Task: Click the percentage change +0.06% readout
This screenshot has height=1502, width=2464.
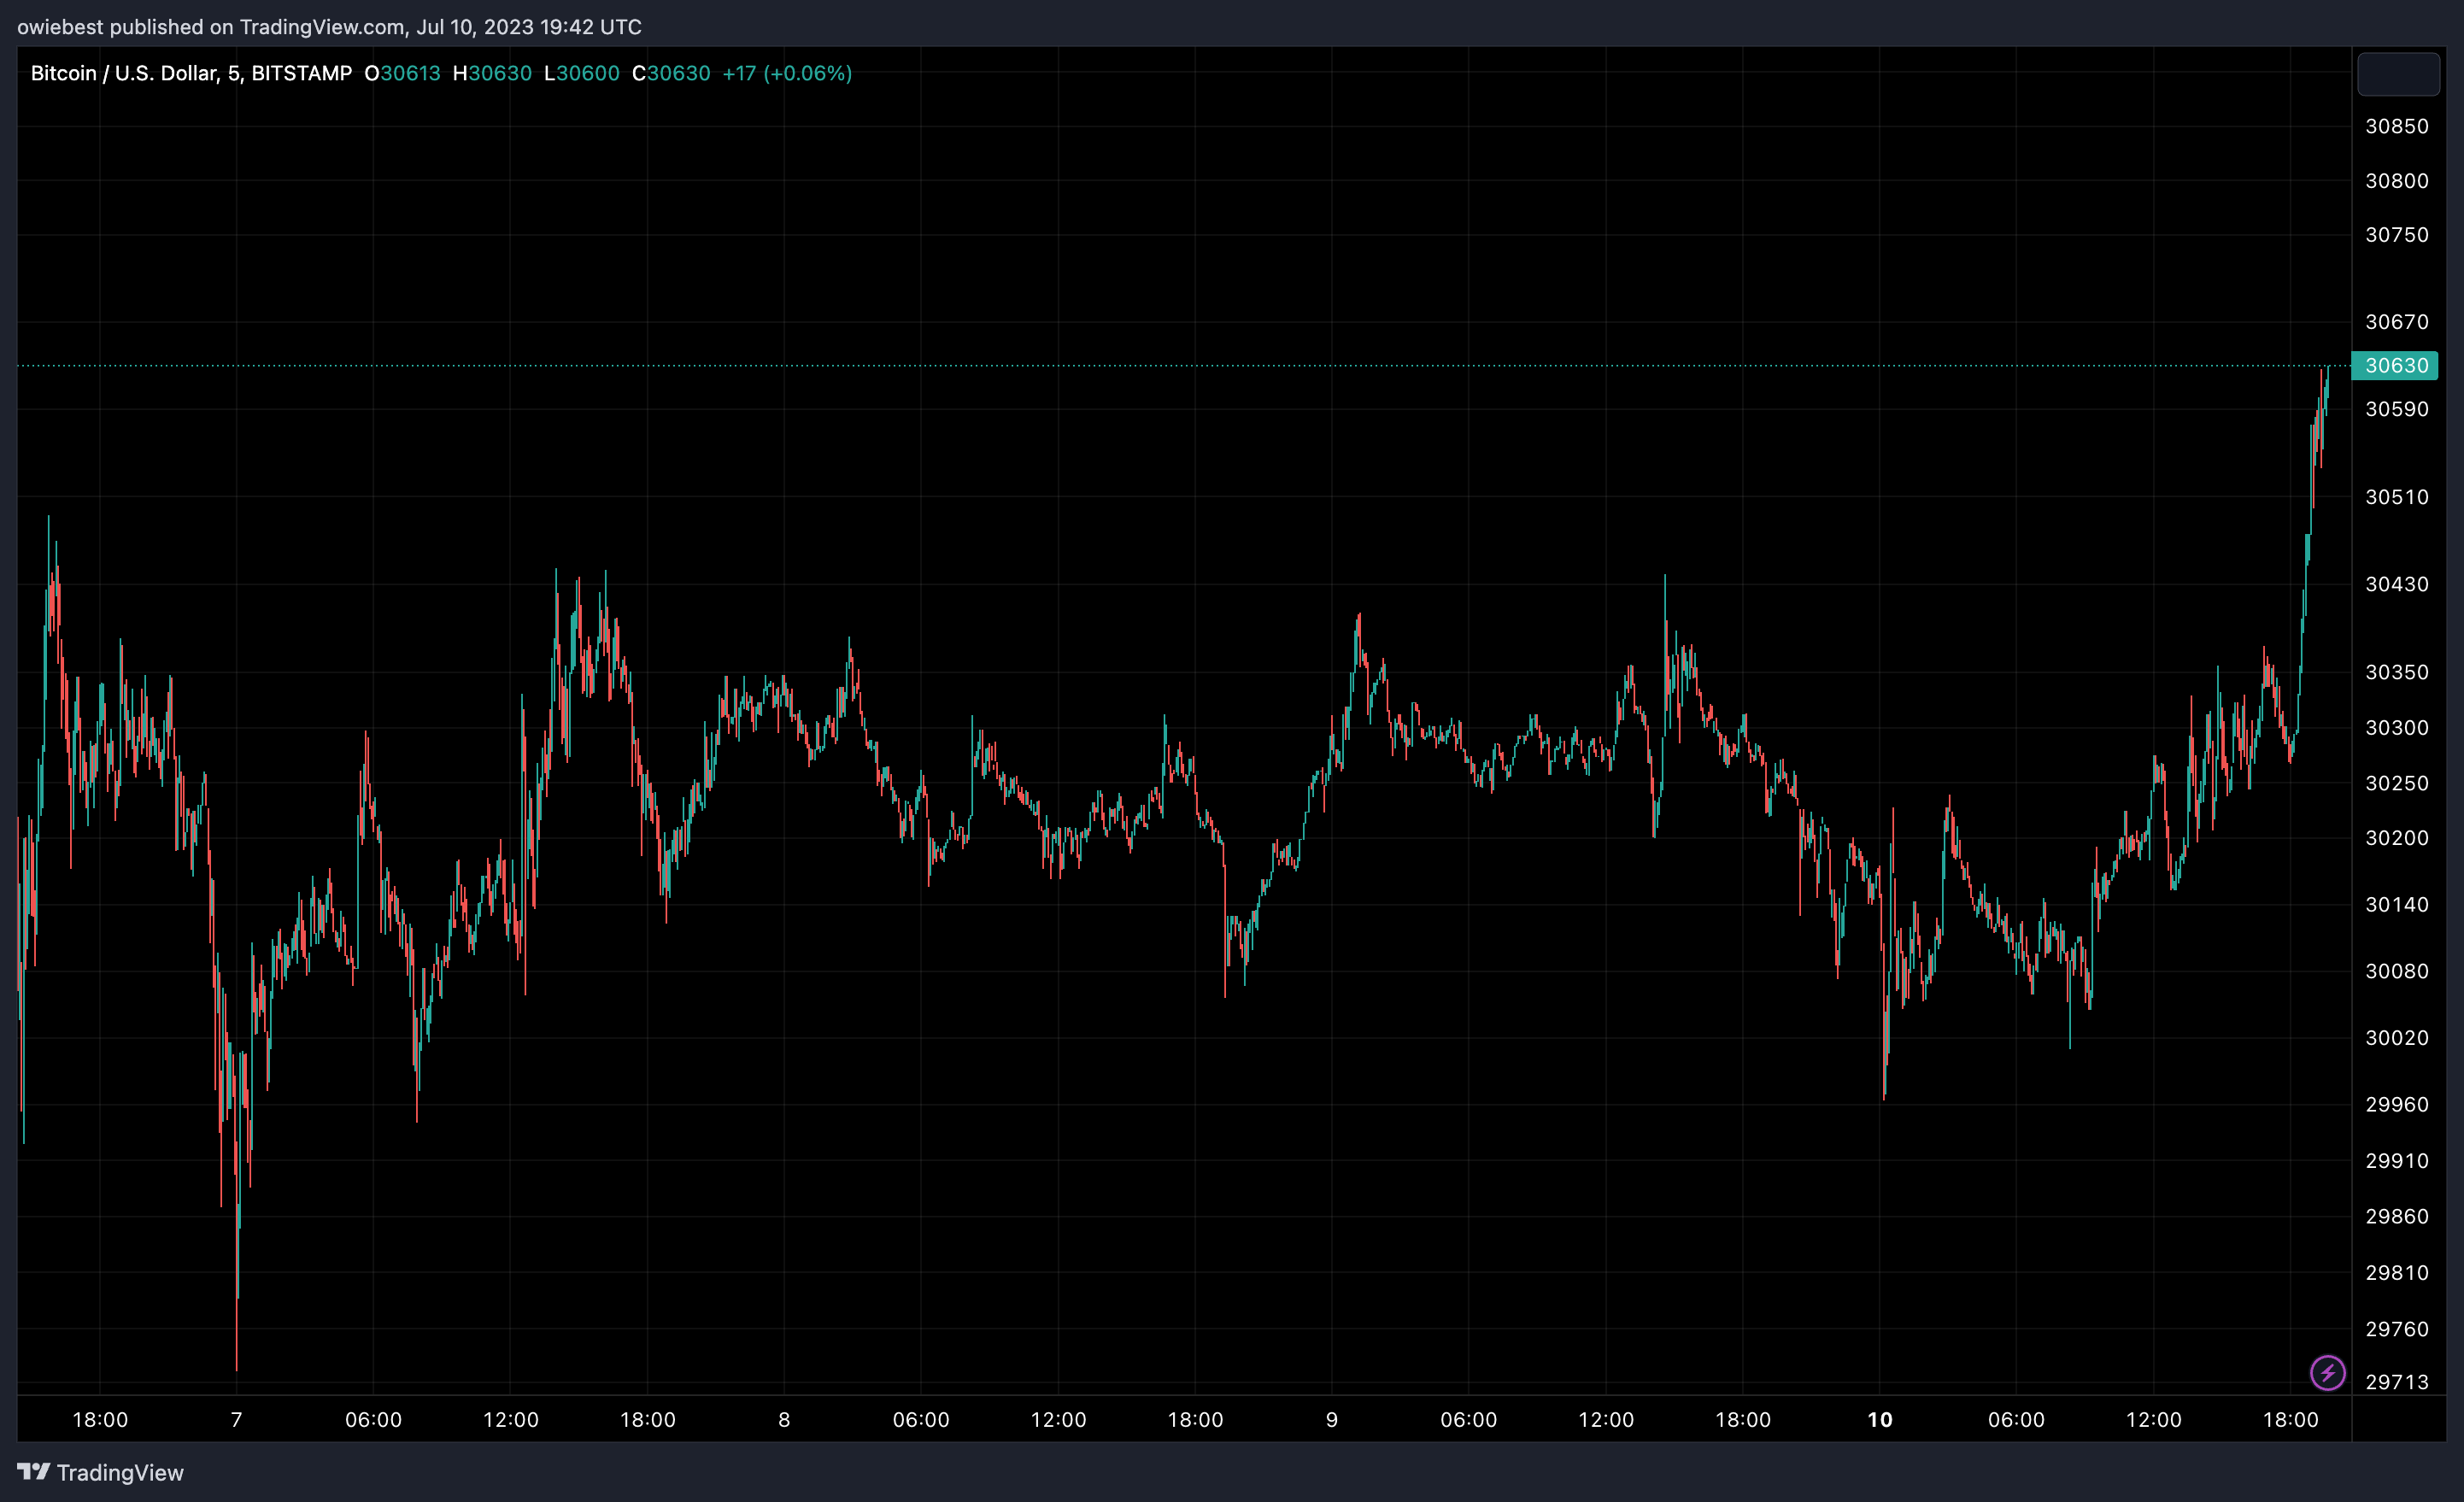Action: (808, 73)
